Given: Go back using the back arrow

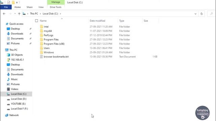Looking at the screenshot, I should (4, 13).
